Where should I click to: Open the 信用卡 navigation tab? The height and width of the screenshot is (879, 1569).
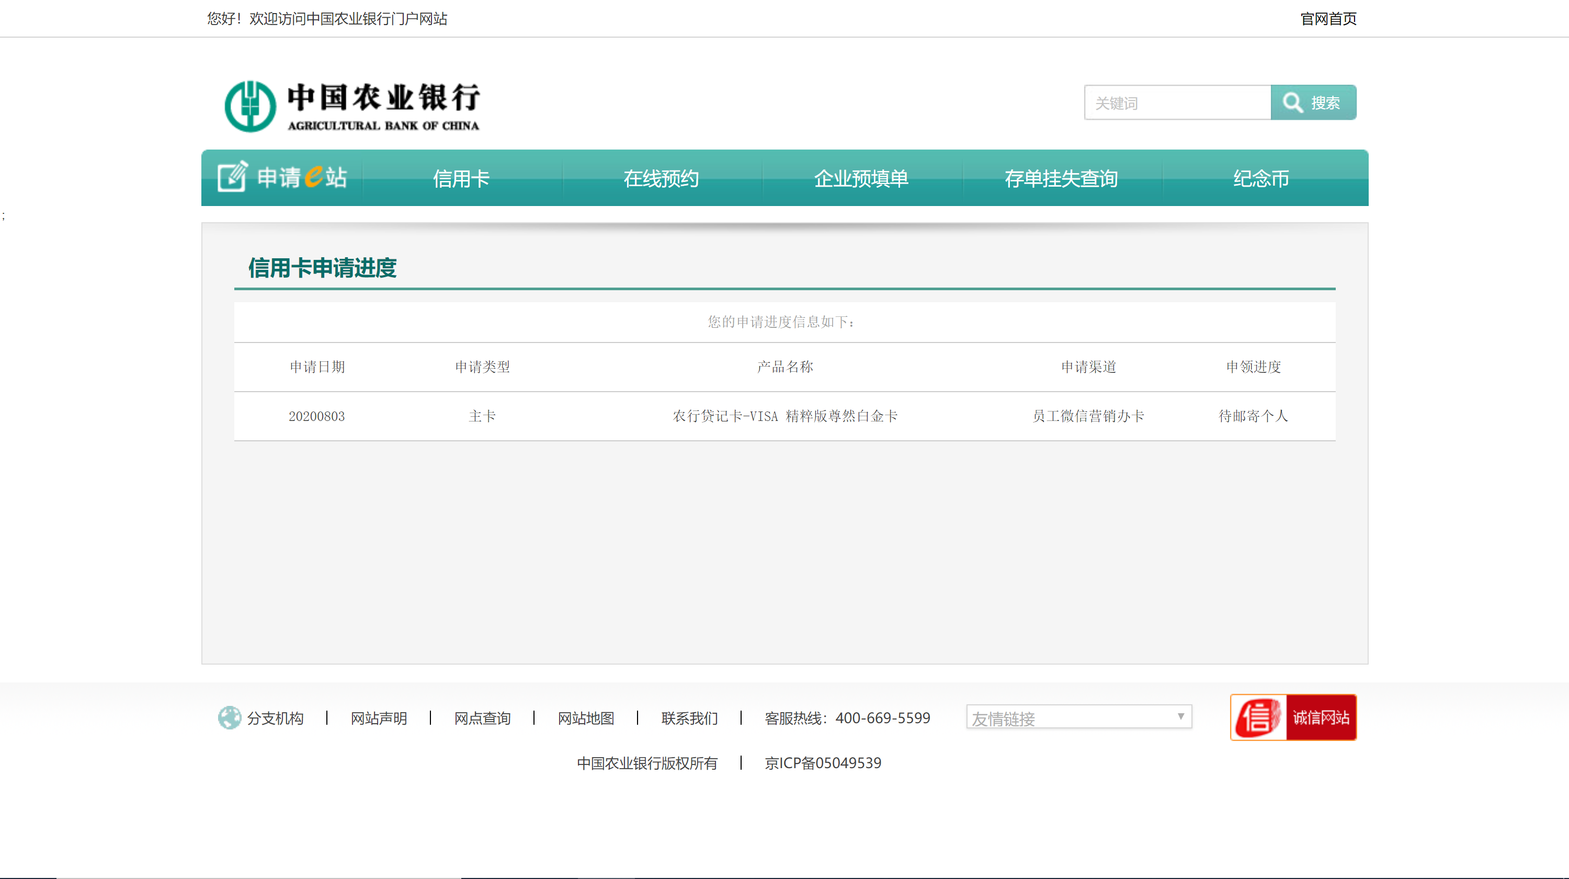point(461,178)
